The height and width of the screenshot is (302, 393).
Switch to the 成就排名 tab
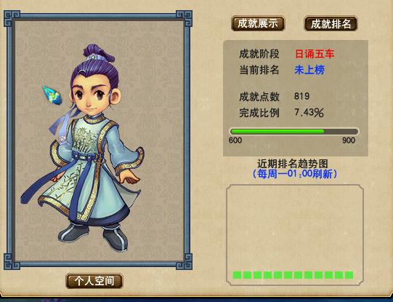331,24
